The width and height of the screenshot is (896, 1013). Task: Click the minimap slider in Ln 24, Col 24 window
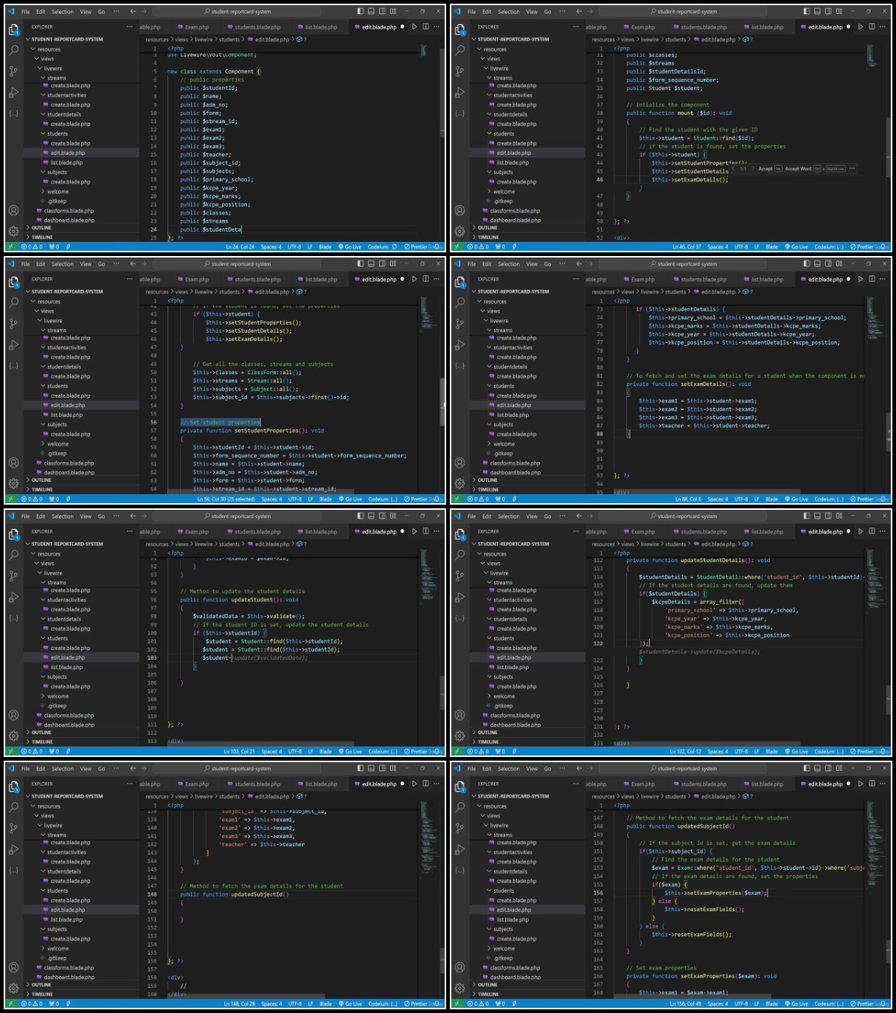[x=424, y=51]
